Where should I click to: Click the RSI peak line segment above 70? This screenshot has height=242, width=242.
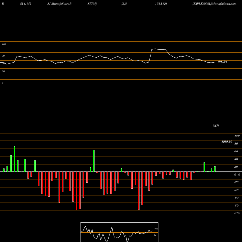[x=159, y=49]
